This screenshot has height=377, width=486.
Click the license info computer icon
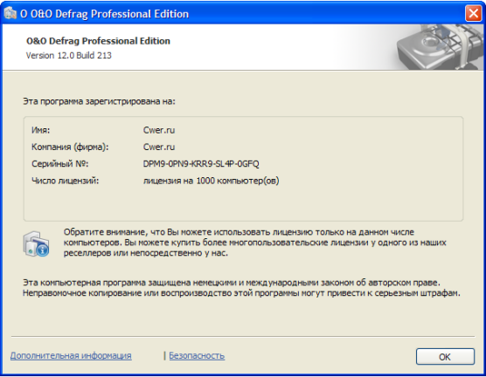(x=36, y=243)
